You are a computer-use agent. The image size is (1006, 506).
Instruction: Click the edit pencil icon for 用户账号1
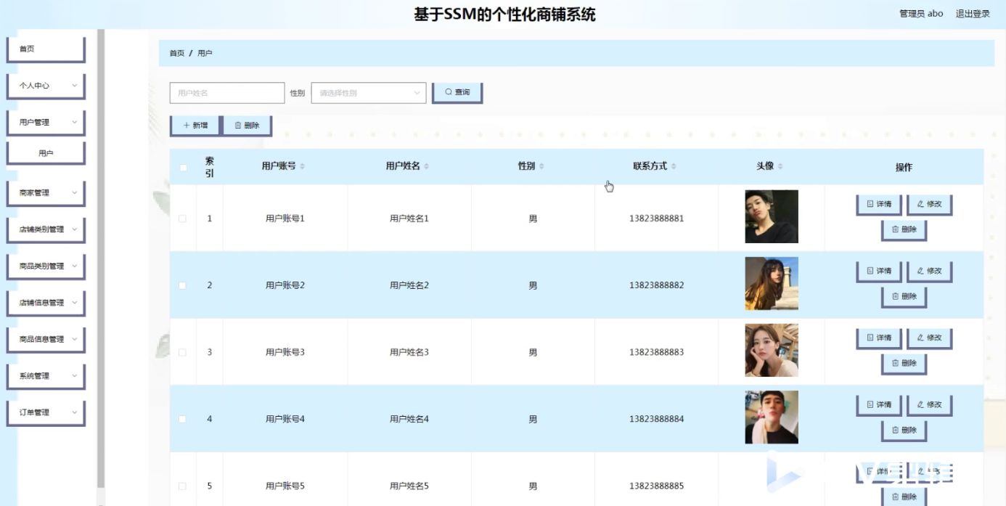coord(920,204)
